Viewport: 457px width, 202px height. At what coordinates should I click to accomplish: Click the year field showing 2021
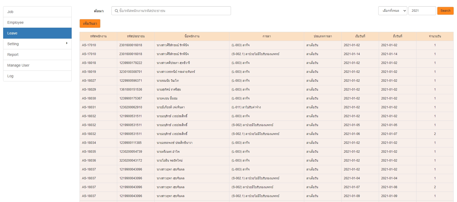pos(422,11)
